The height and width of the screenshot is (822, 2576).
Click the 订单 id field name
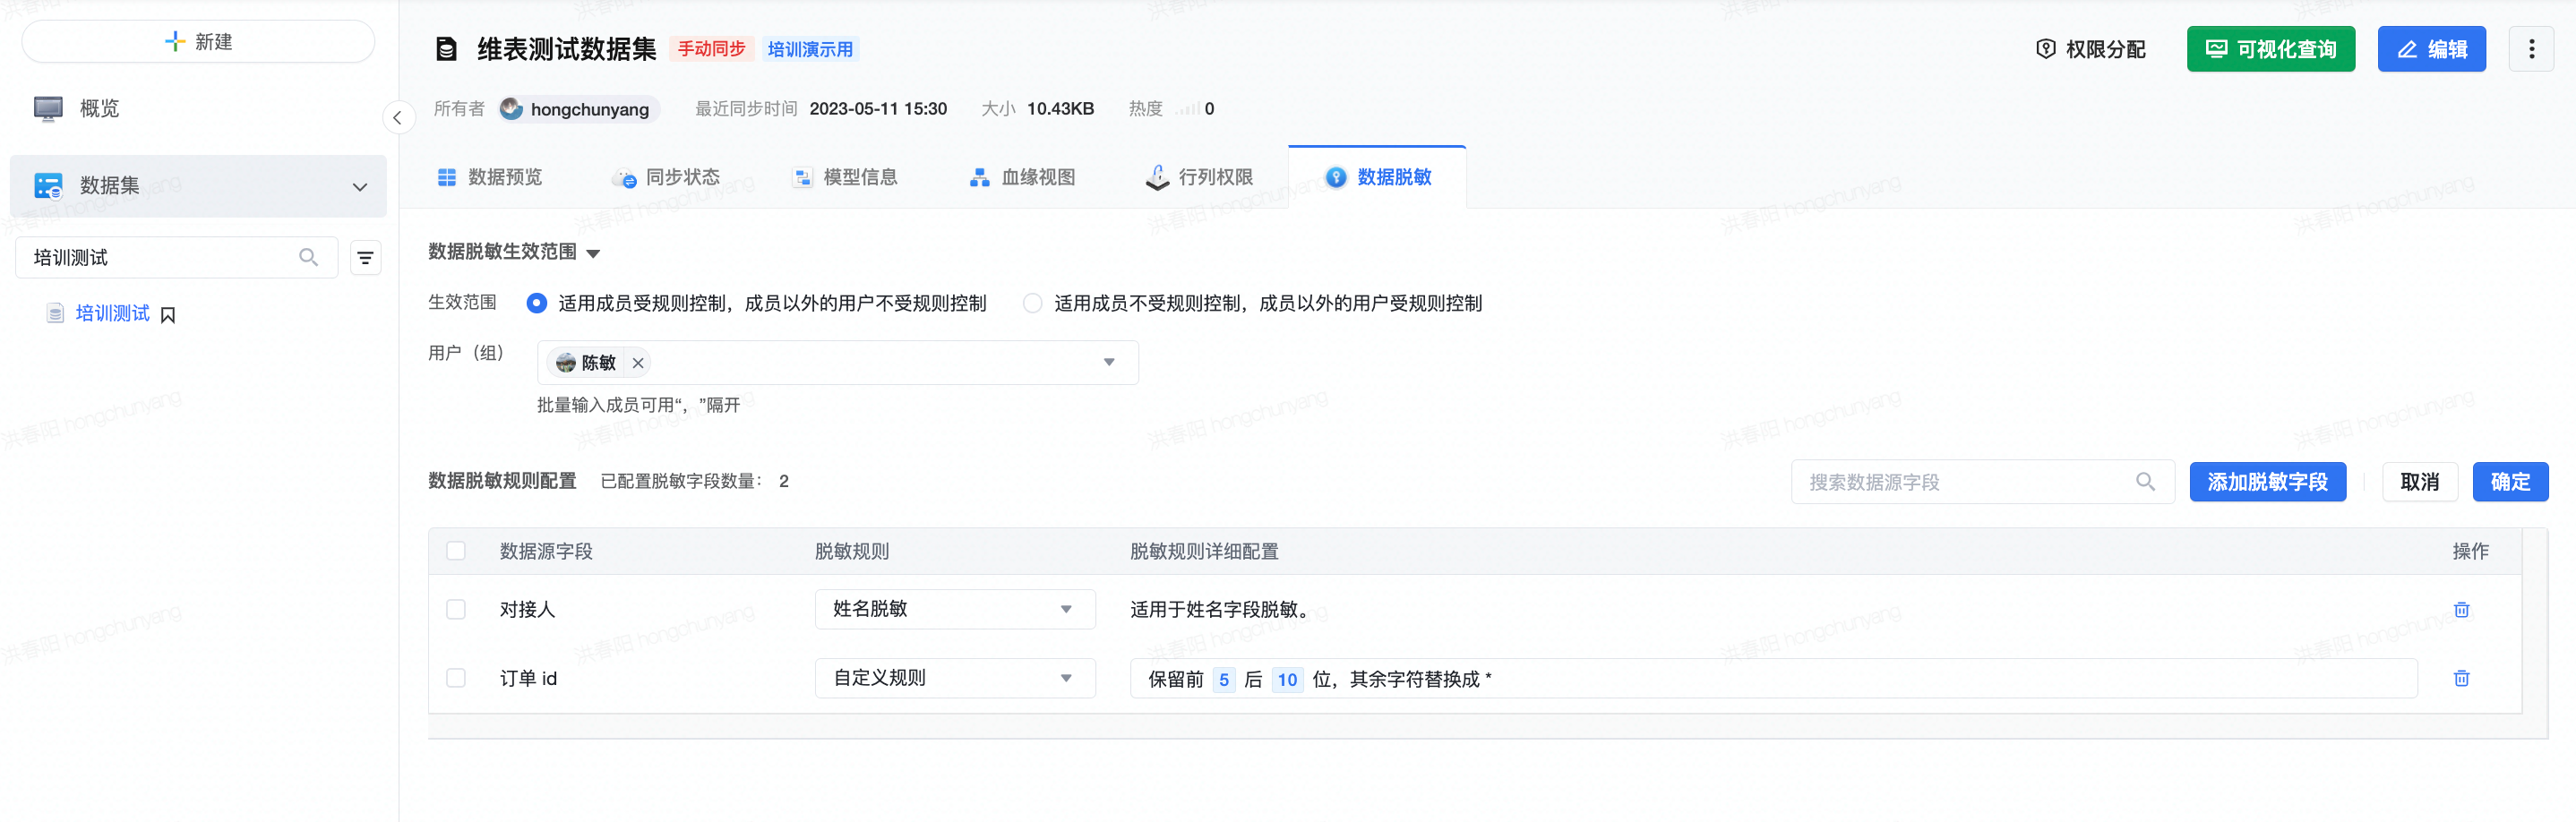pos(528,678)
